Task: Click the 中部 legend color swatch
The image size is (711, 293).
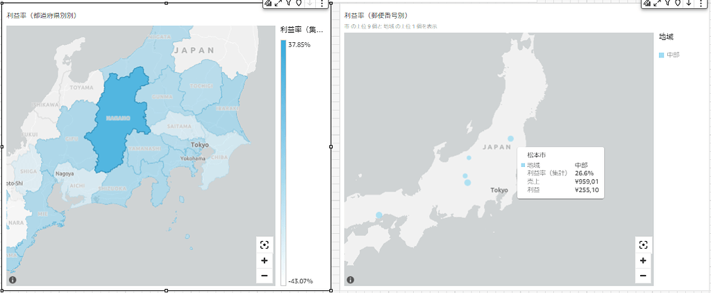Action: pyautogui.click(x=661, y=55)
